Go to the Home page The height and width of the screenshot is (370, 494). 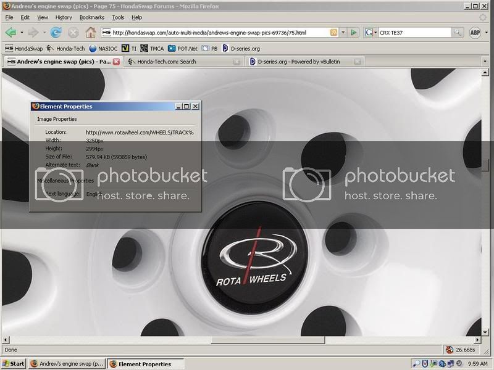(91, 33)
